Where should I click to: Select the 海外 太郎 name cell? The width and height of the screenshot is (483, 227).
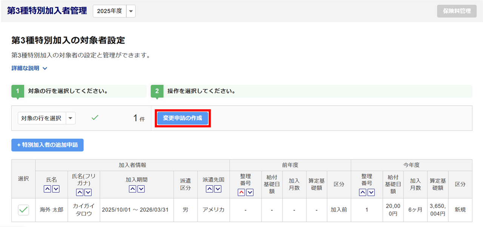[52, 210]
